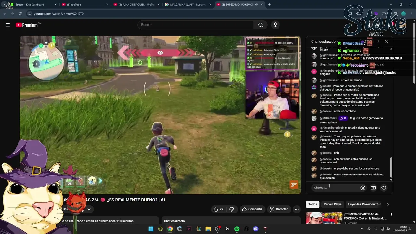Open the YouTube guide hamburger menu
This screenshot has width=416, height=234.
[x=8, y=25]
